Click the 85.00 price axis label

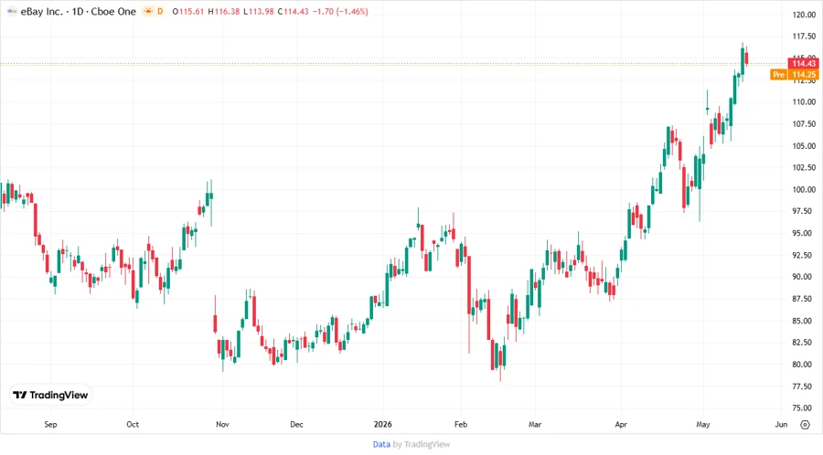[x=804, y=321]
